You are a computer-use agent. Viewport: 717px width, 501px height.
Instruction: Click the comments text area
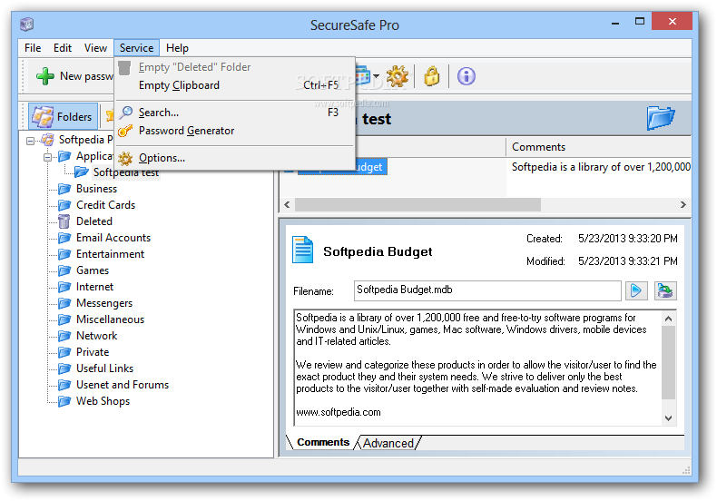(477, 368)
